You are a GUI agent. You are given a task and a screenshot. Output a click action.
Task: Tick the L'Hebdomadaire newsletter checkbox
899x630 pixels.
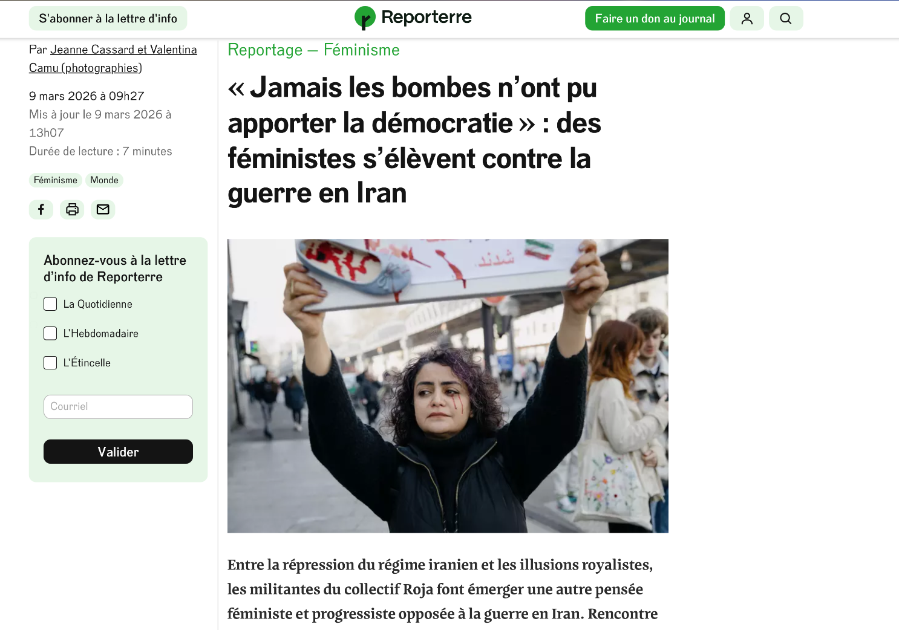[x=50, y=333]
